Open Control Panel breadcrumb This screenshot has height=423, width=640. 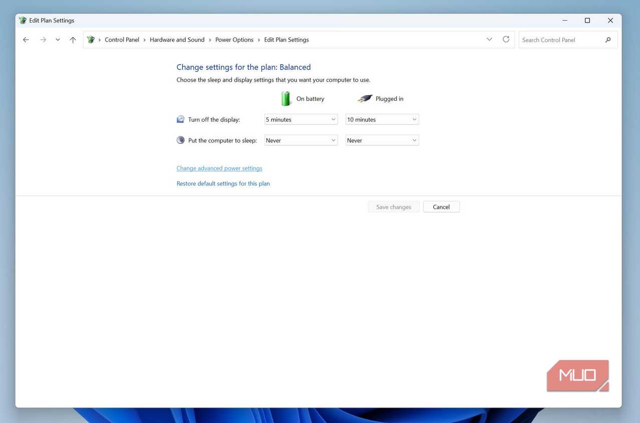[x=122, y=40]
